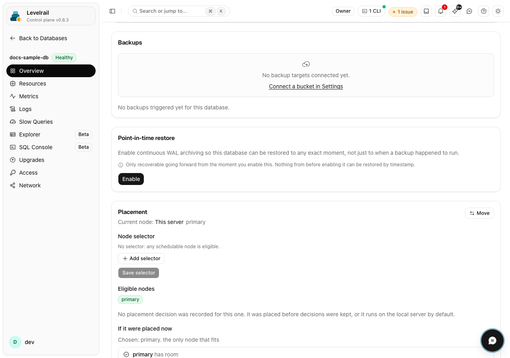The image size is (510, 358).
Task: Open the floating chat widget
Action: pos(492,340)
